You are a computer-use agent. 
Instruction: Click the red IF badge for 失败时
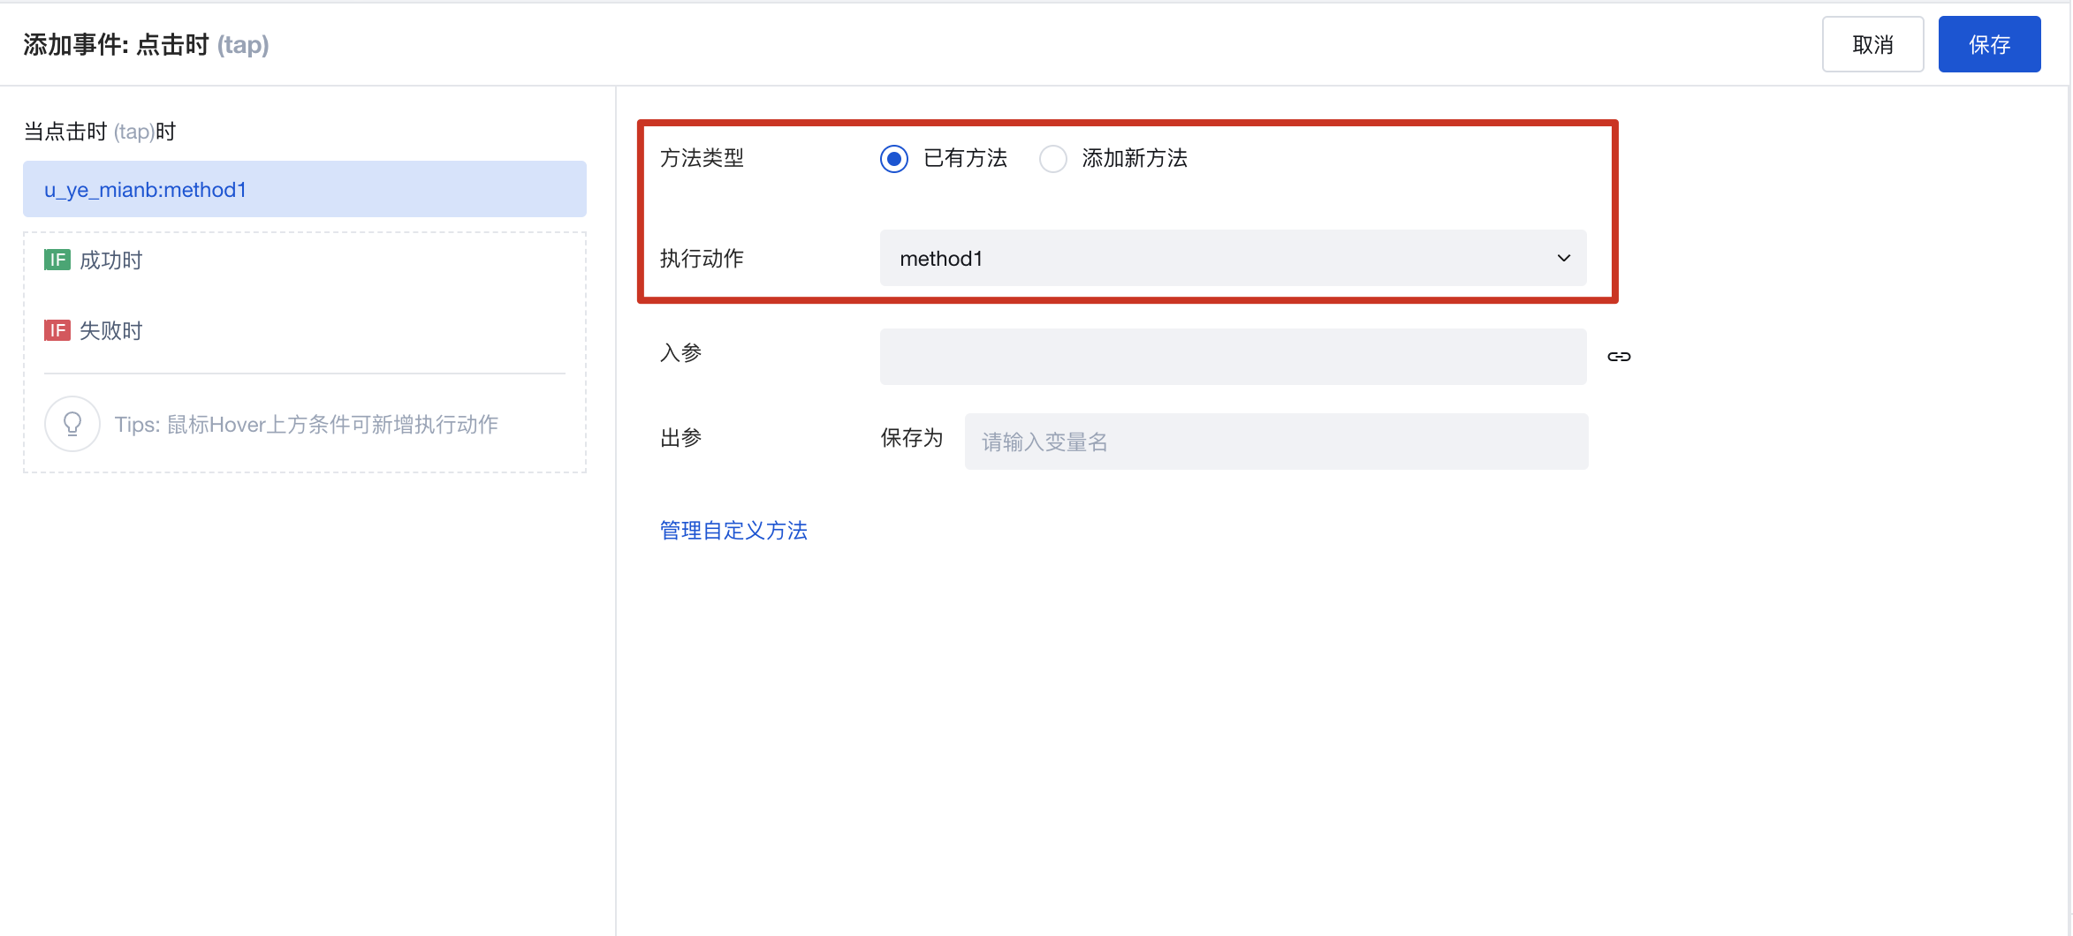pos(57,330)
